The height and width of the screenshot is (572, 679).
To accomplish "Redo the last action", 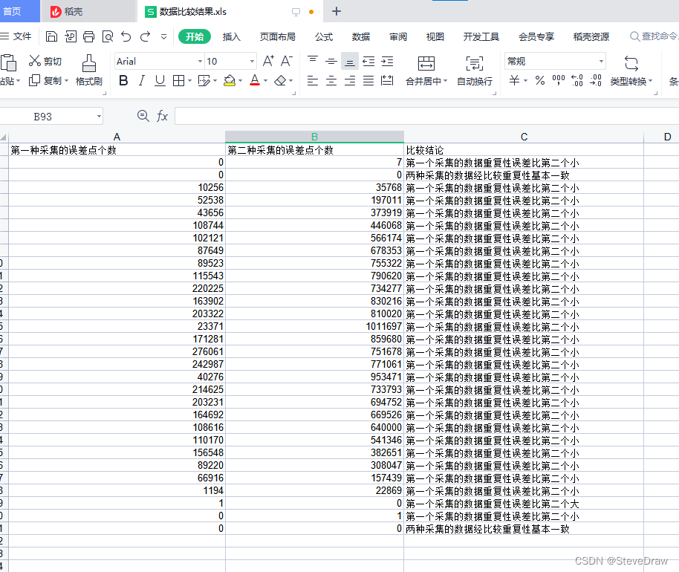I will click(145, 36).
